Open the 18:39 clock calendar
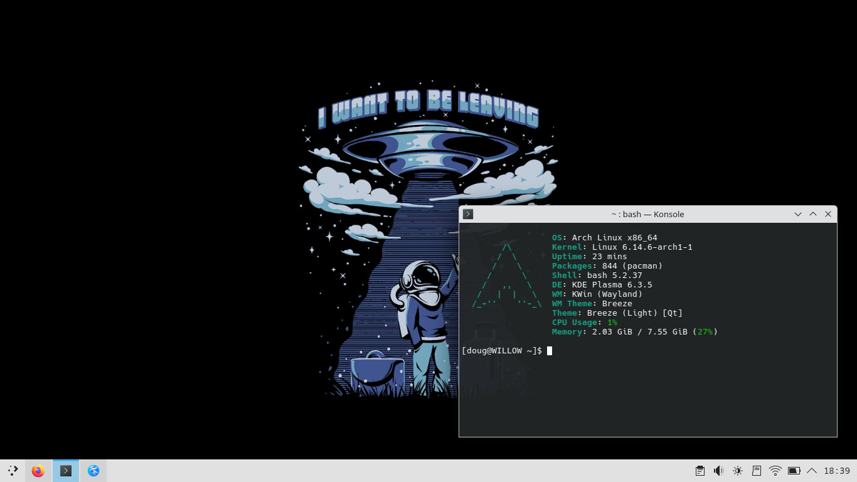The width and height of the screenshot is (857, 482). pyautogui.click(x=837, y=471)
